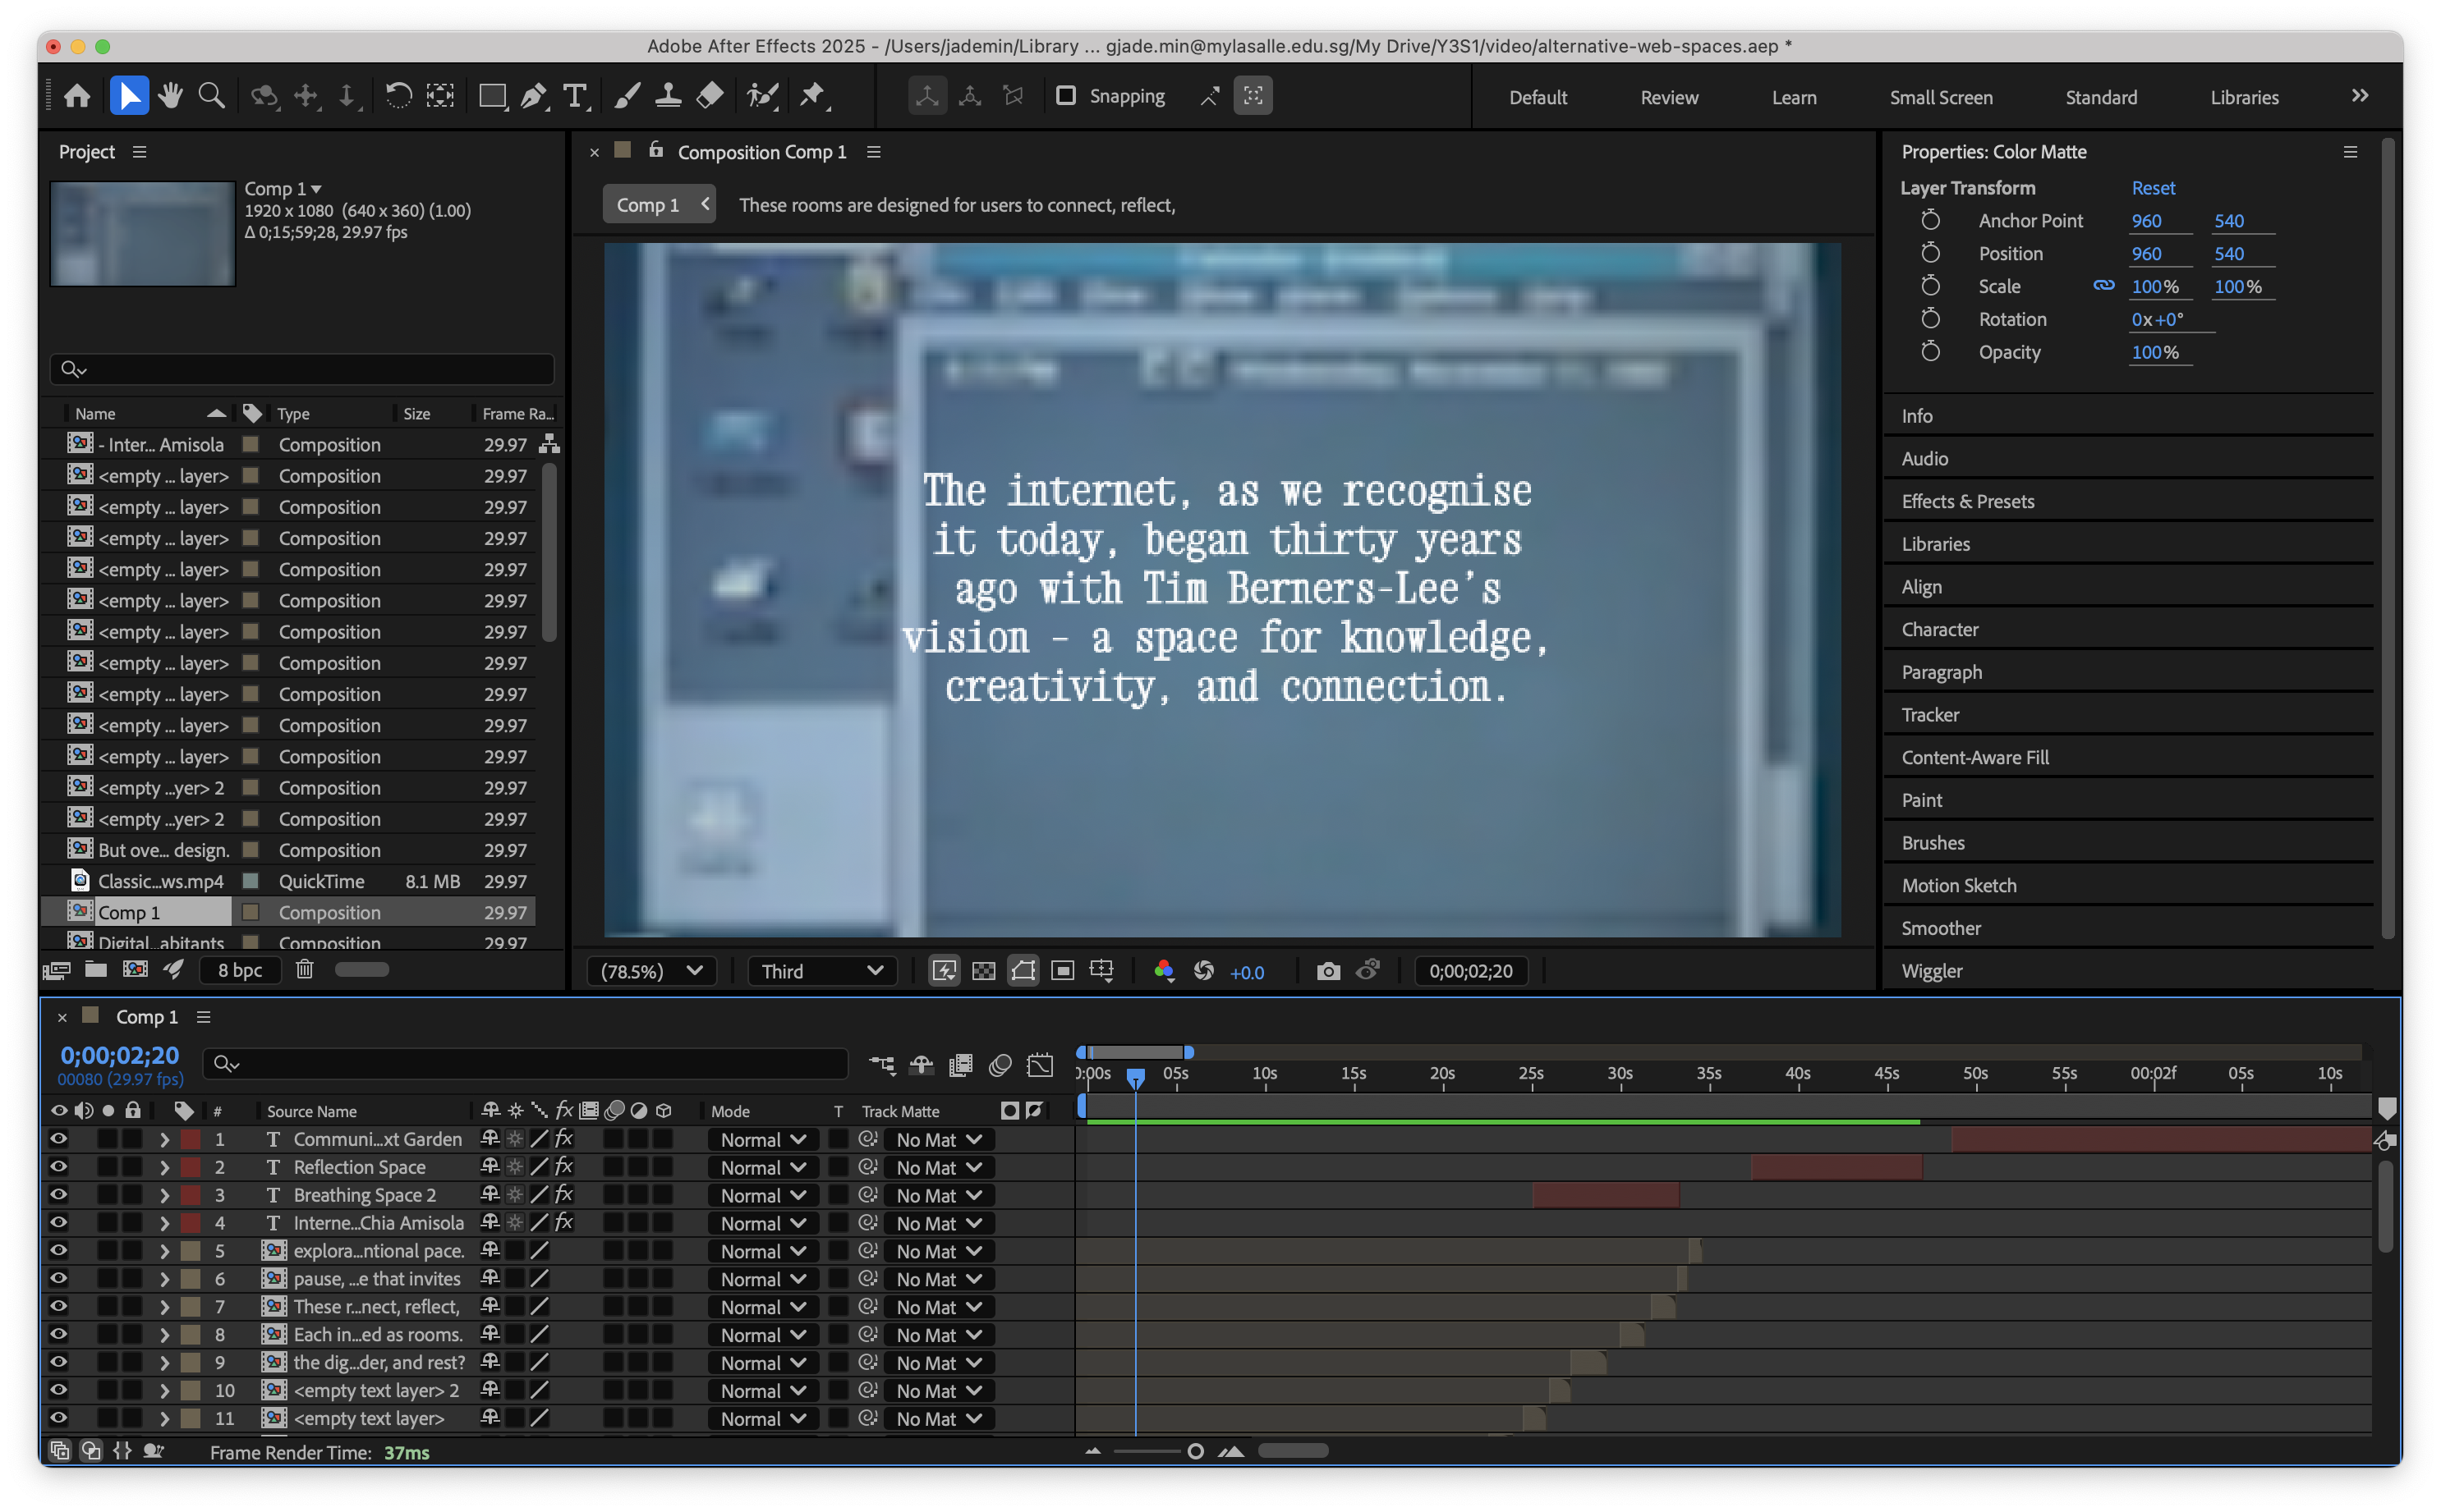This screenshot has height=1512, width=2441.
Task: Select the Eraser tool
Action: (x=710, y=96)
